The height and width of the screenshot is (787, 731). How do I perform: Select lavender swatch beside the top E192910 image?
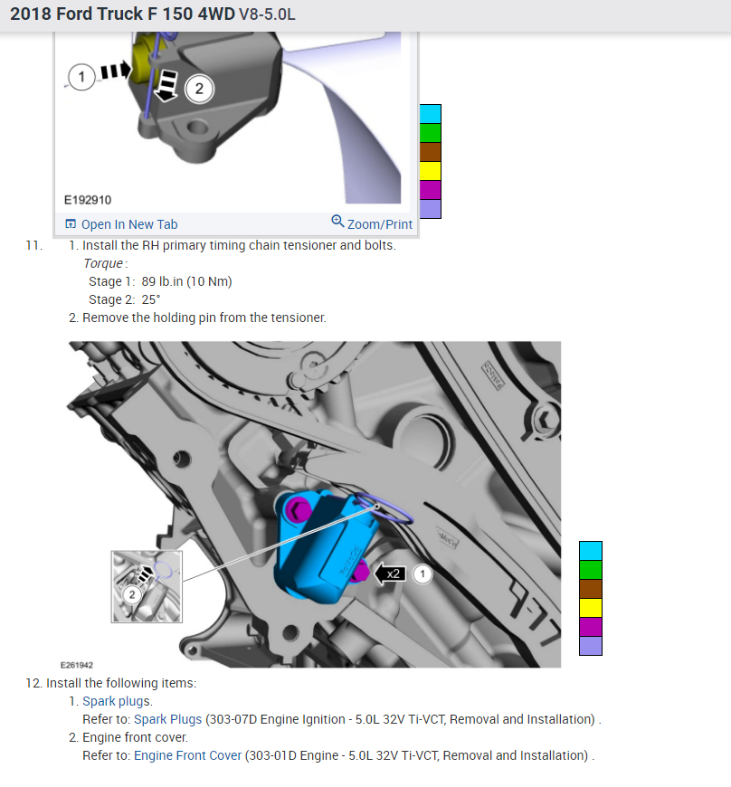pos(431,209)
